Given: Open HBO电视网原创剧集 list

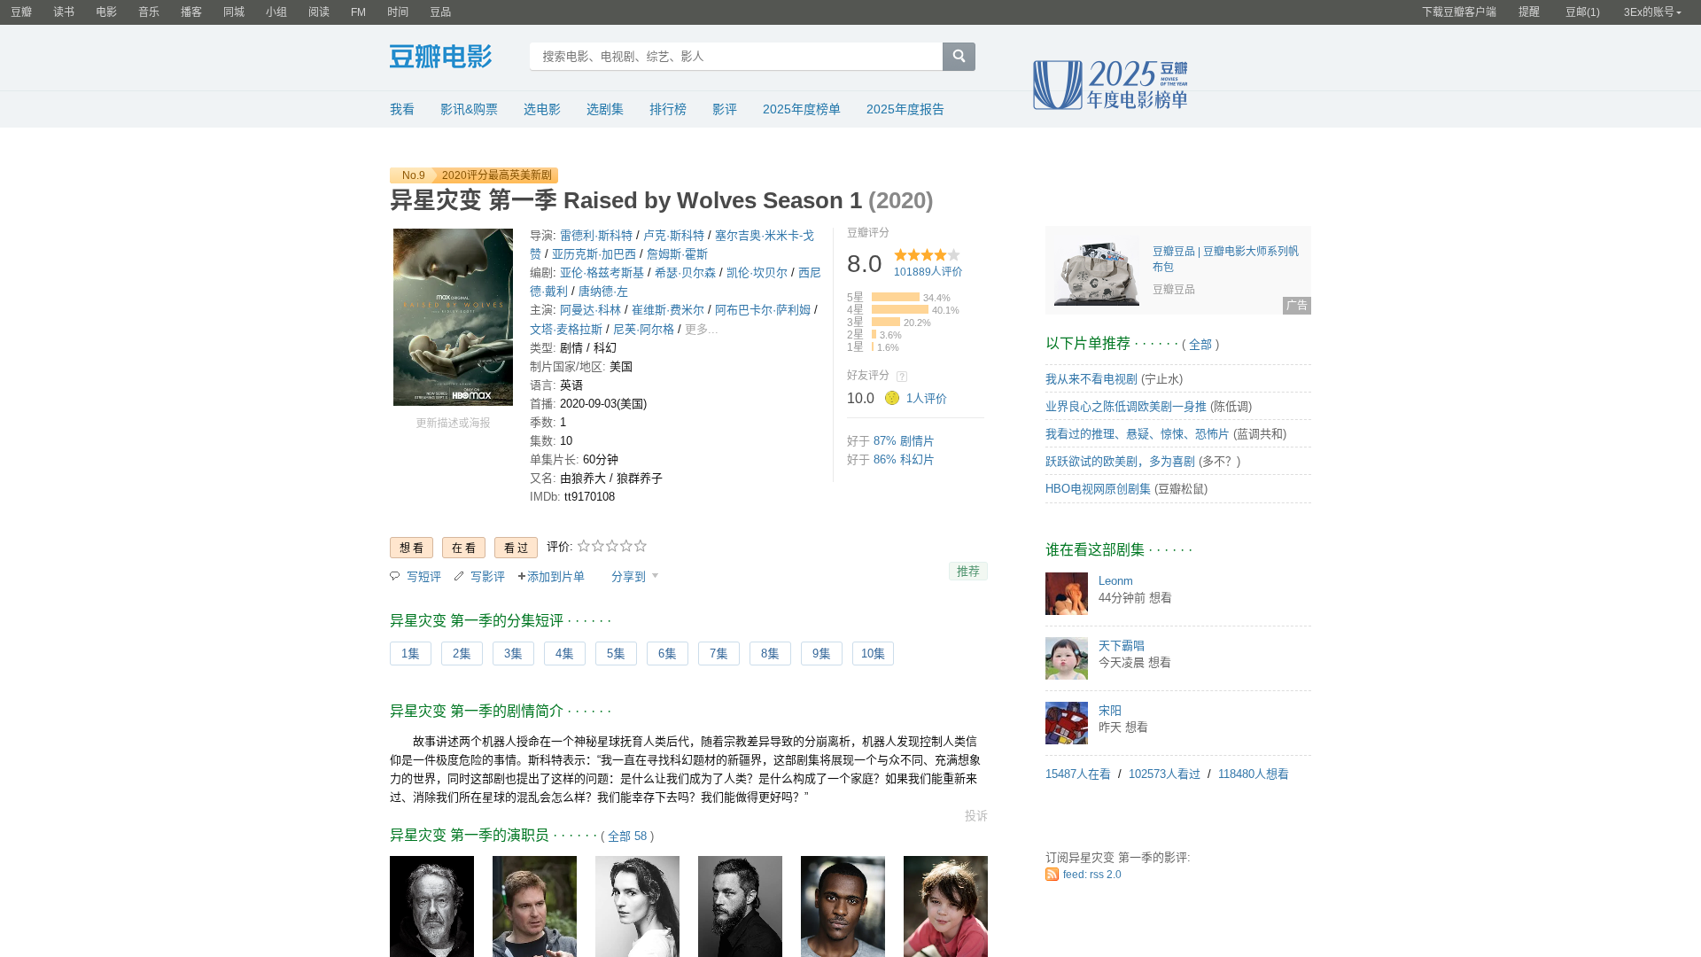Looking at the screenshot, I should click(1098, 489).
